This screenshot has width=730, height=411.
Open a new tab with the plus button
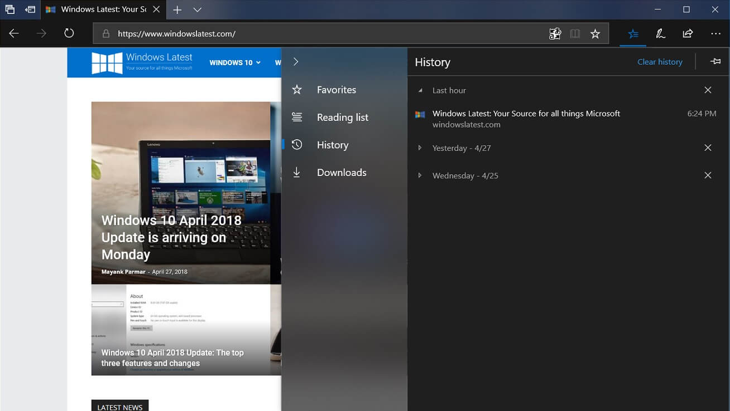(x=177, y=9)
